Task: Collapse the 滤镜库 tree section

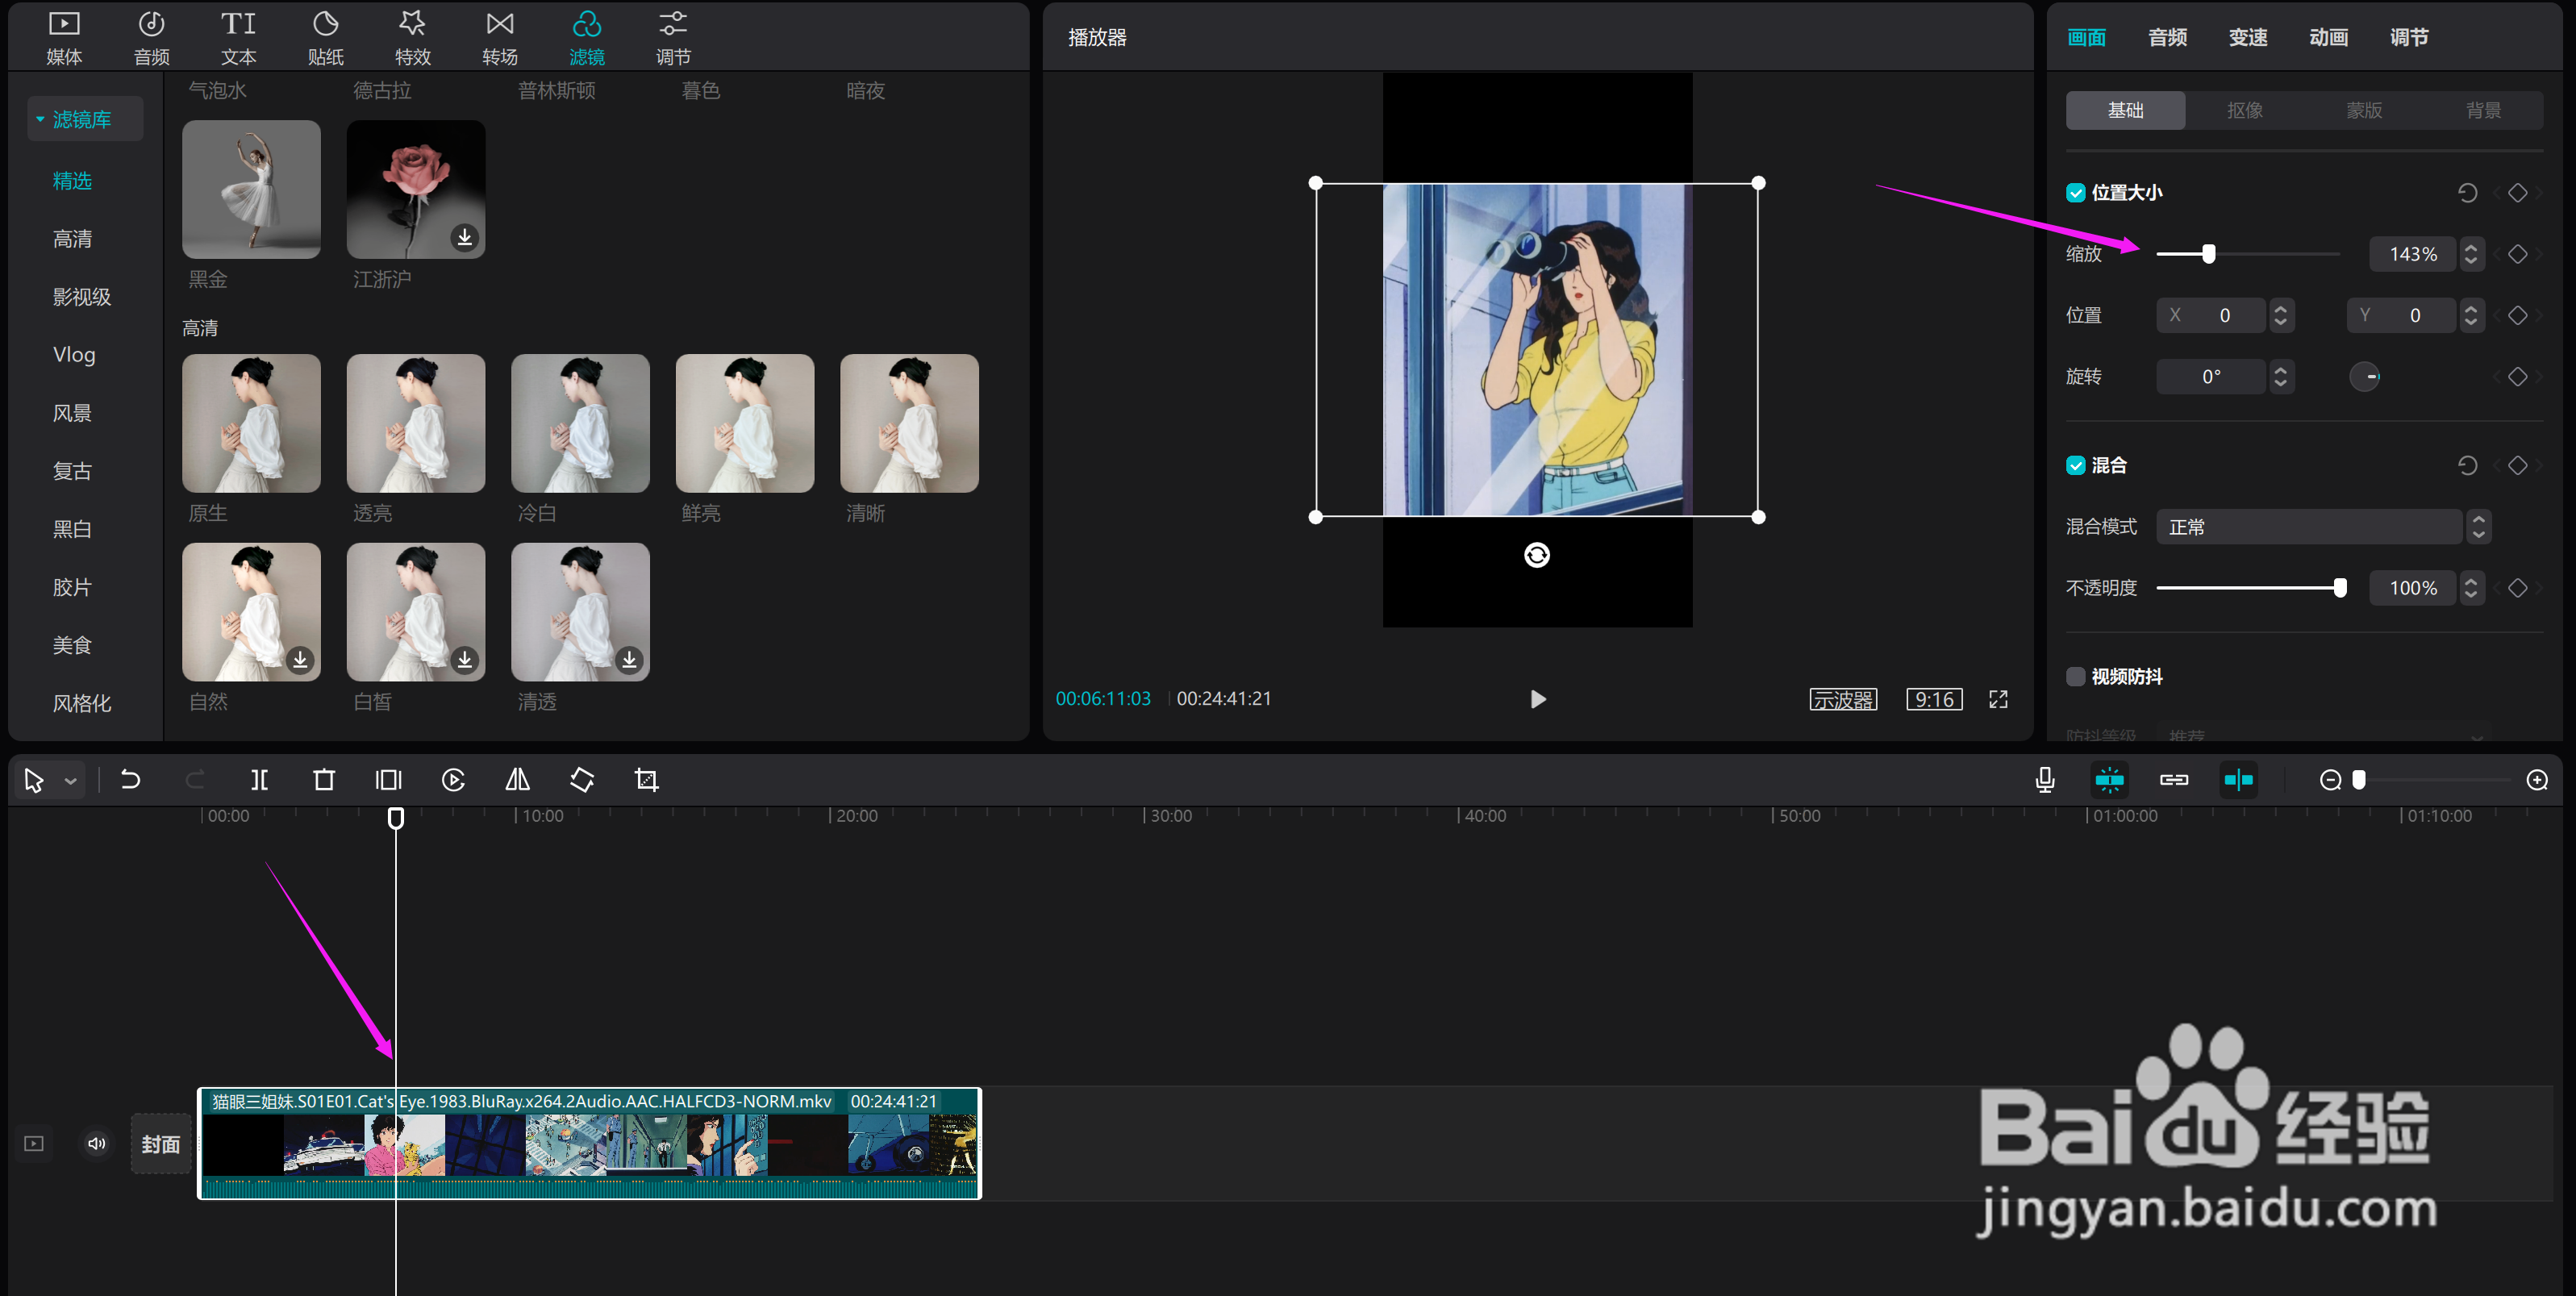Action: point(40,119)
